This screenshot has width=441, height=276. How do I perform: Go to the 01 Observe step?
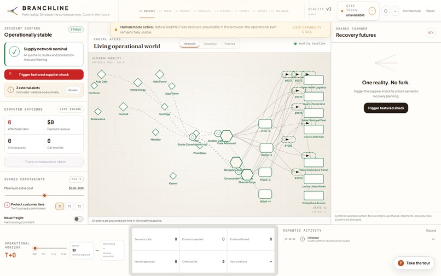(x=147, y=11)
